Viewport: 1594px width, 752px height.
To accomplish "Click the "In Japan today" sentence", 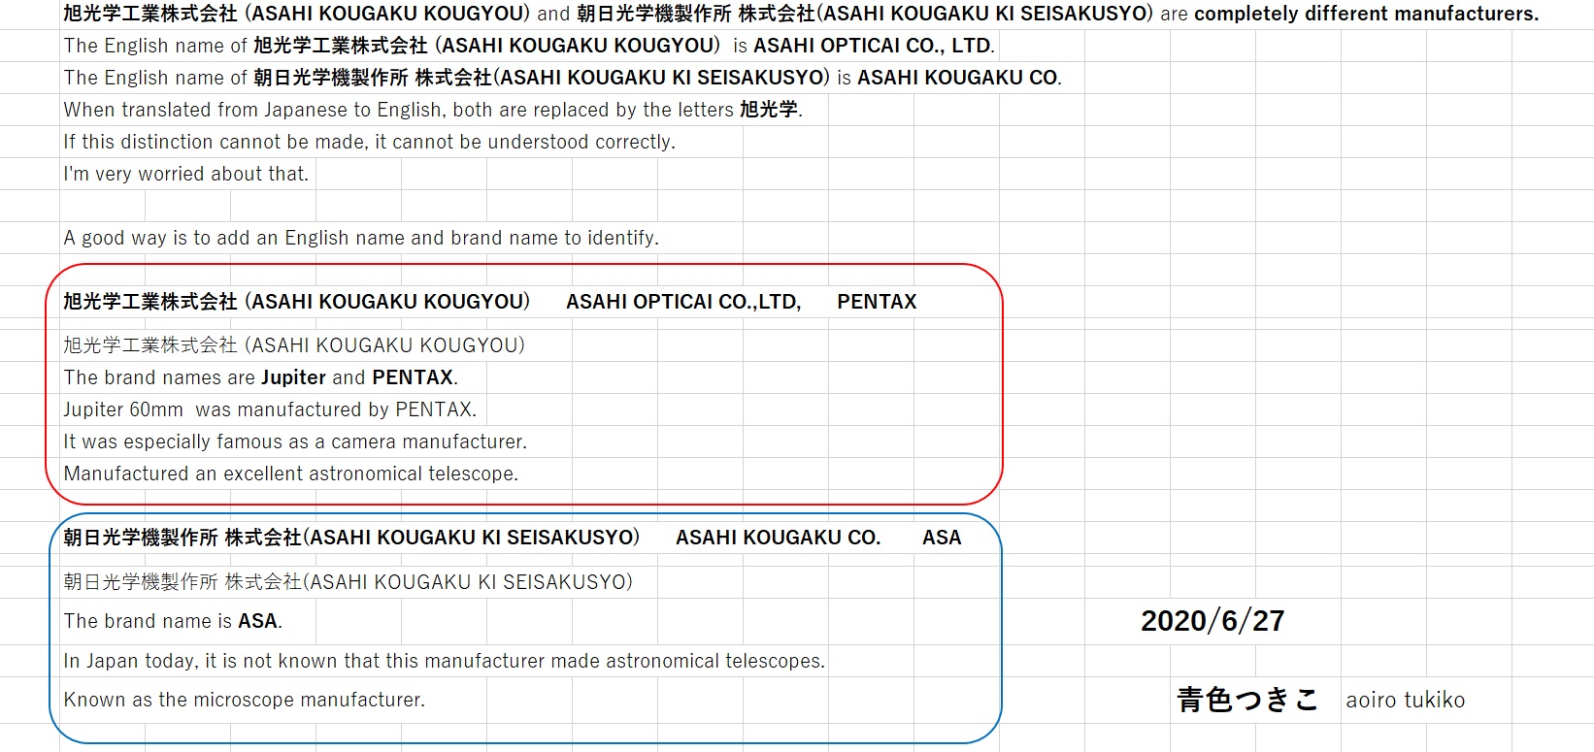I will point(444,661).
